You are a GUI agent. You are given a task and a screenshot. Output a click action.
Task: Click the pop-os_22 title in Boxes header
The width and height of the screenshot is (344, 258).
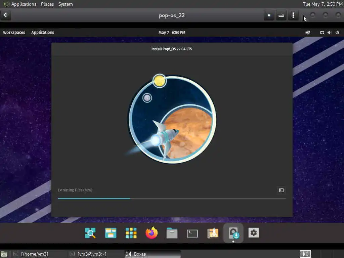(x=172, y=15)
